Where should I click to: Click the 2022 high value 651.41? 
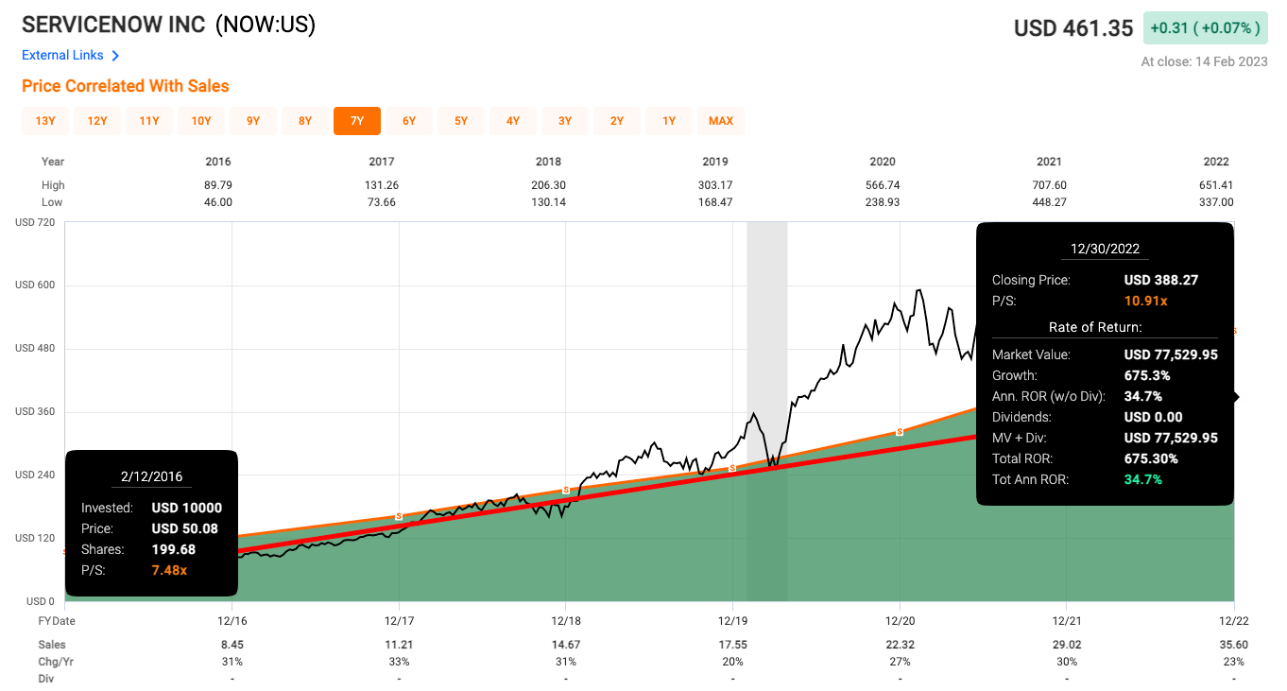pos(1216,185)
